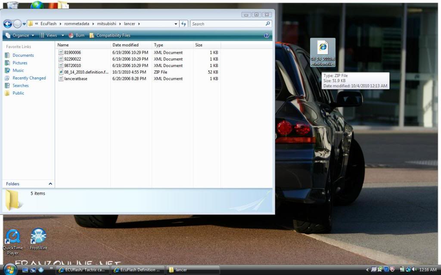Screen dimensions: 441x275
Task: Select the Recycle Bin desktop icon
Action: [x=12, y=5]
